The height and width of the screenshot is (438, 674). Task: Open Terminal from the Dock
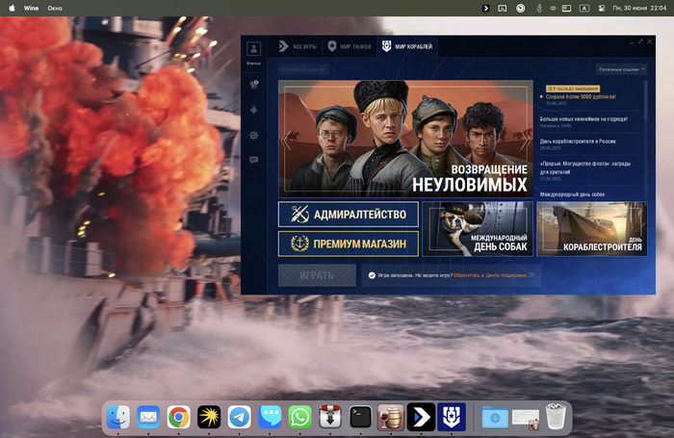360,417
